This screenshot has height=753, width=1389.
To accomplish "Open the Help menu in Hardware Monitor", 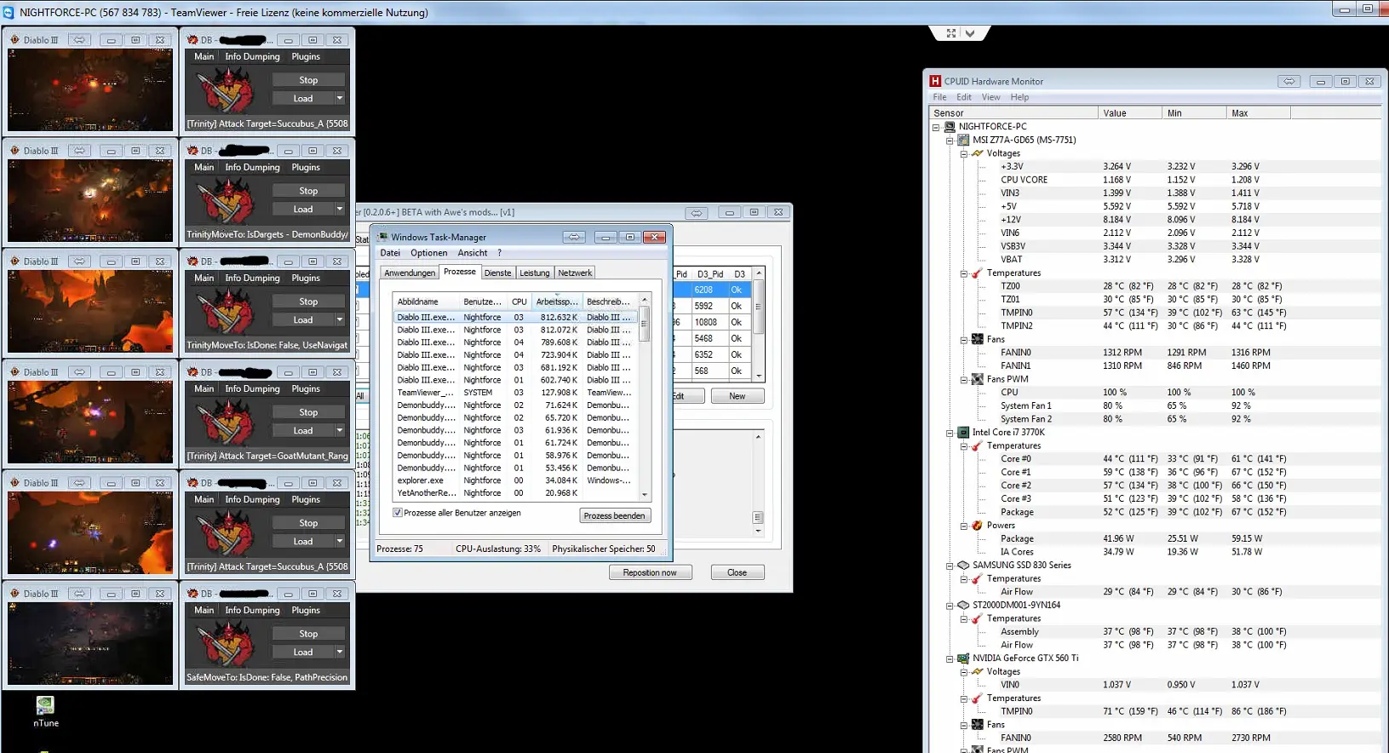I will coord(1019,97).
